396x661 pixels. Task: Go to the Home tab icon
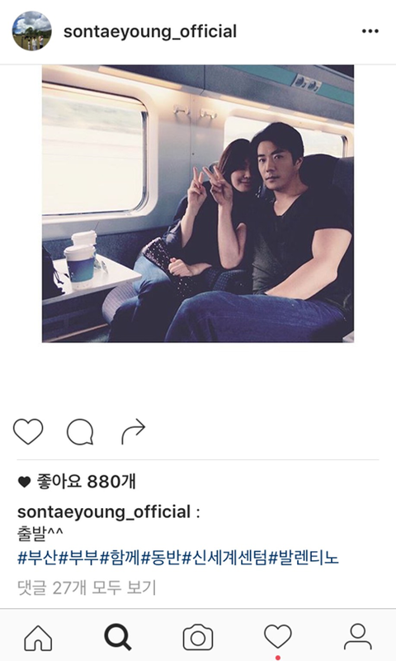coord(38,637)
